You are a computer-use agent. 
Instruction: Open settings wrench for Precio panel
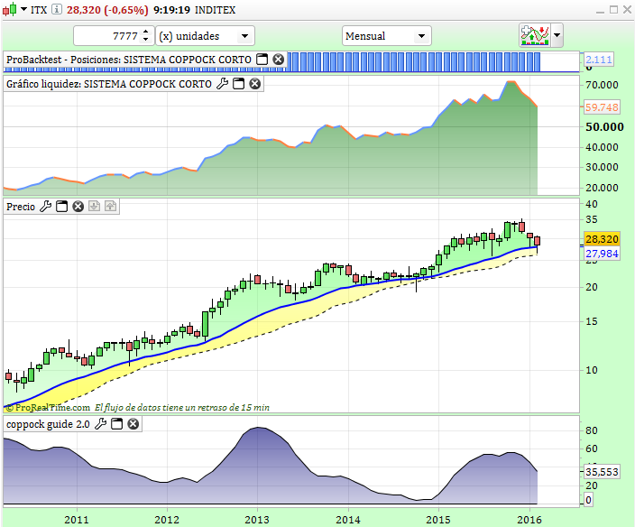tap(45, 207)
